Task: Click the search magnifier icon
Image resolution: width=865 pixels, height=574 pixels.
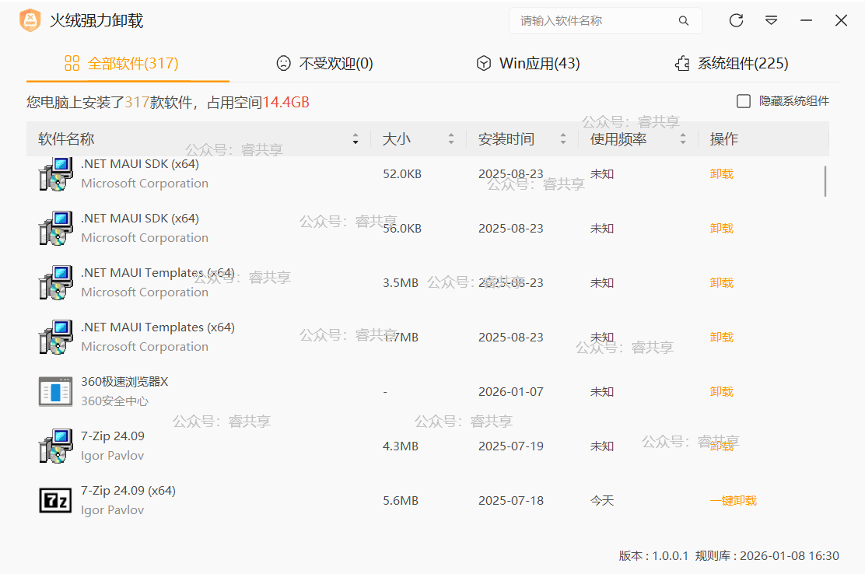Action: (x=684, y=21)
